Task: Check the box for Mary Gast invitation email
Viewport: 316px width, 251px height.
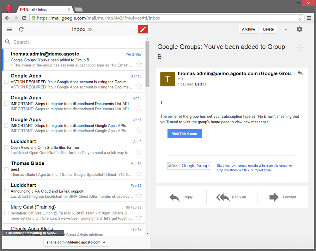Action: point(6,213)
